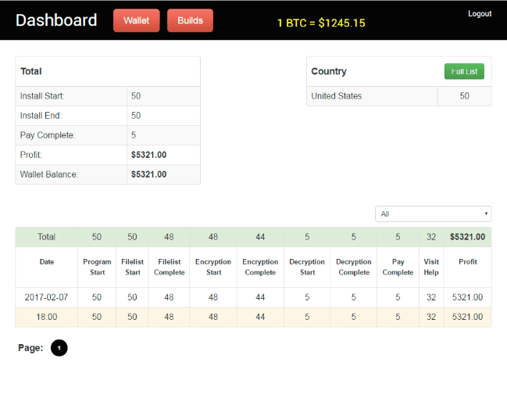The image size is (507, 395).
Task: Click the Date column header
Action: (47, 262)
